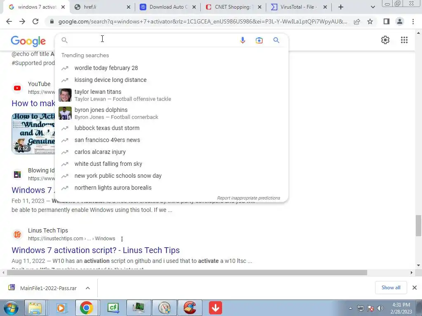Click the blue search magnifier button

(276, 40)
